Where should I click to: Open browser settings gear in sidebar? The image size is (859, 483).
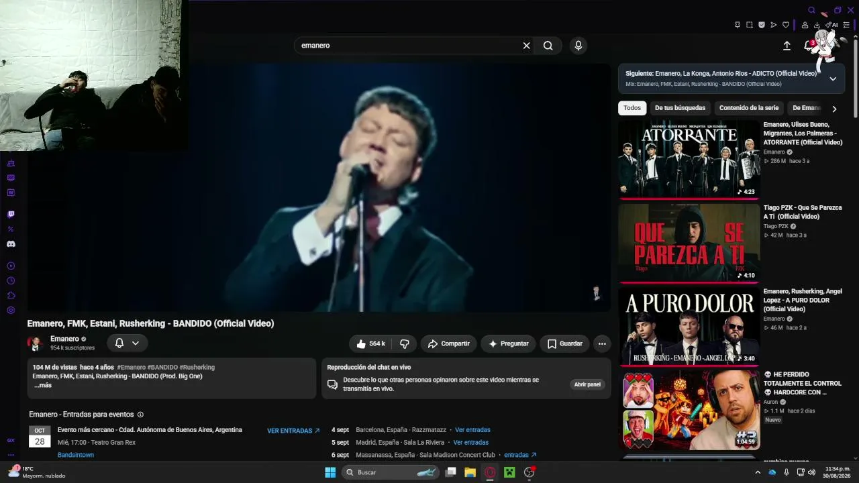pos(11,310)
